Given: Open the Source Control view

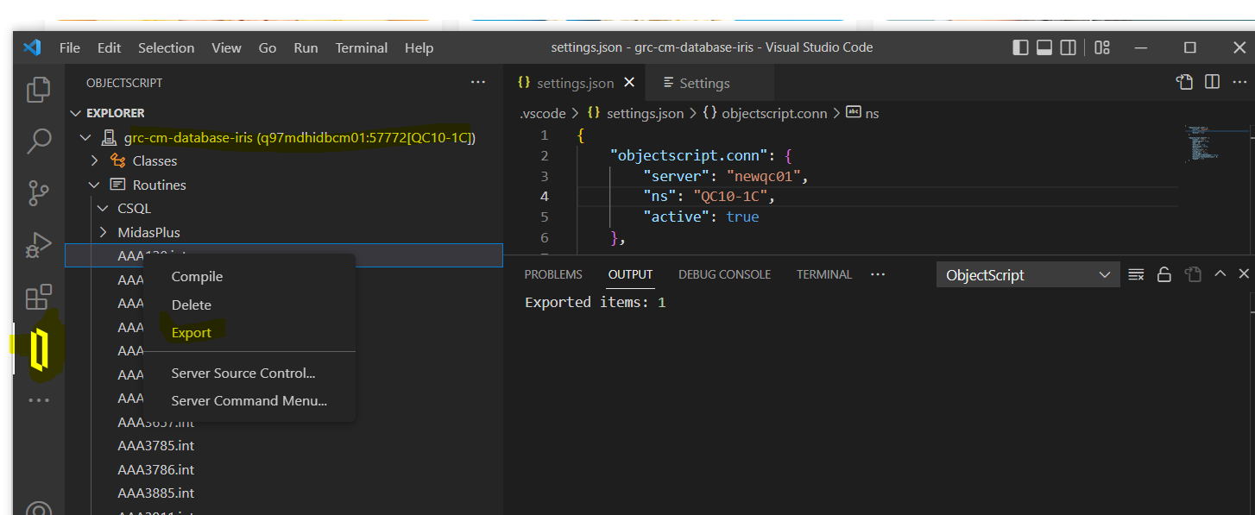Looking at the screenshot, I should tap(38, 193).
